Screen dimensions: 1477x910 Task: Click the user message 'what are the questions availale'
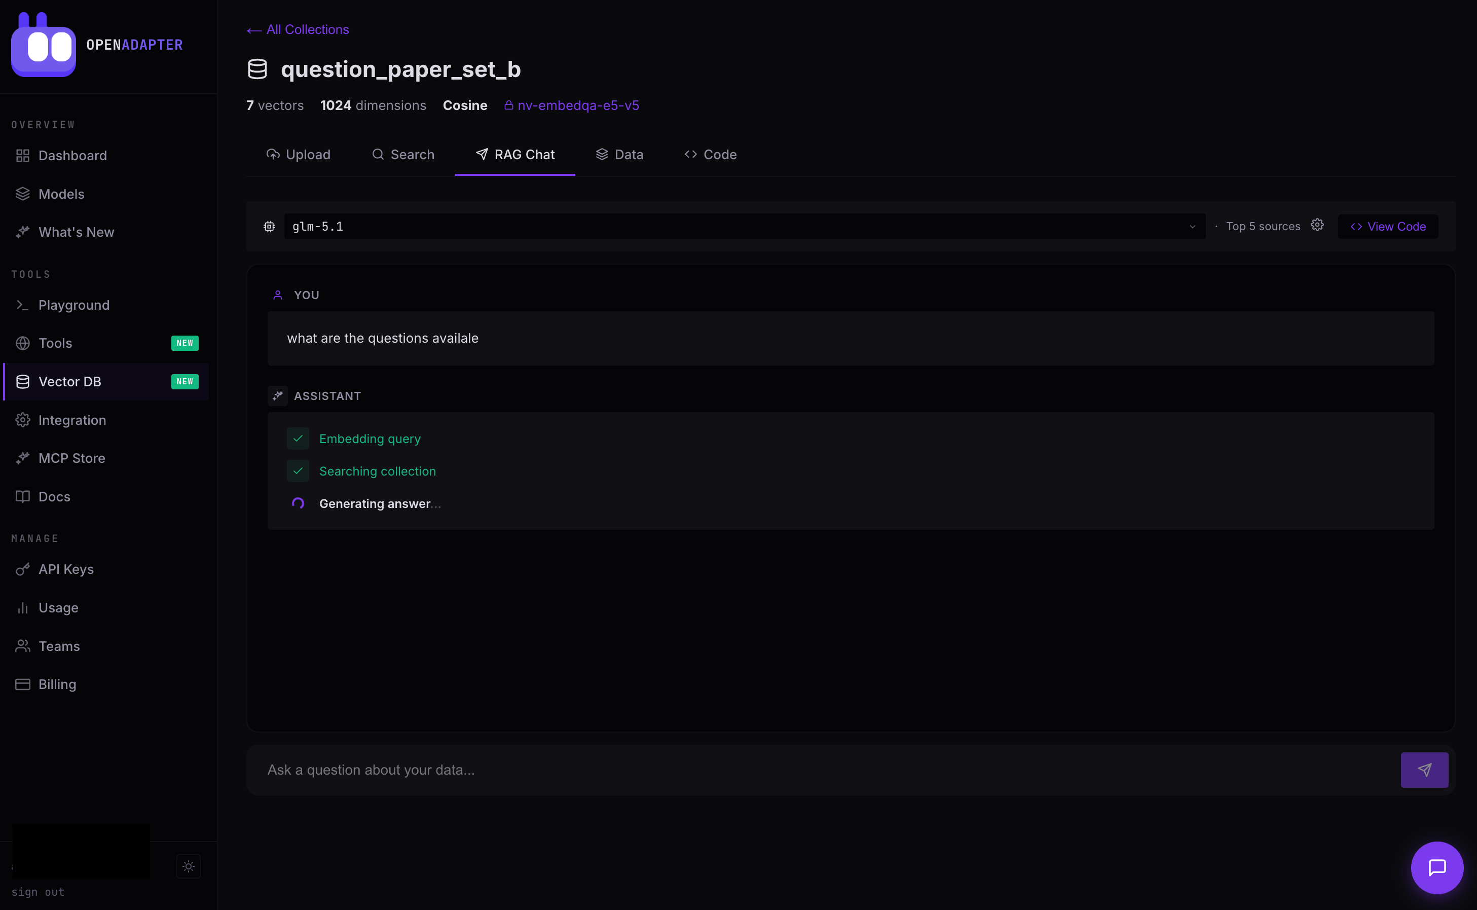383,338
